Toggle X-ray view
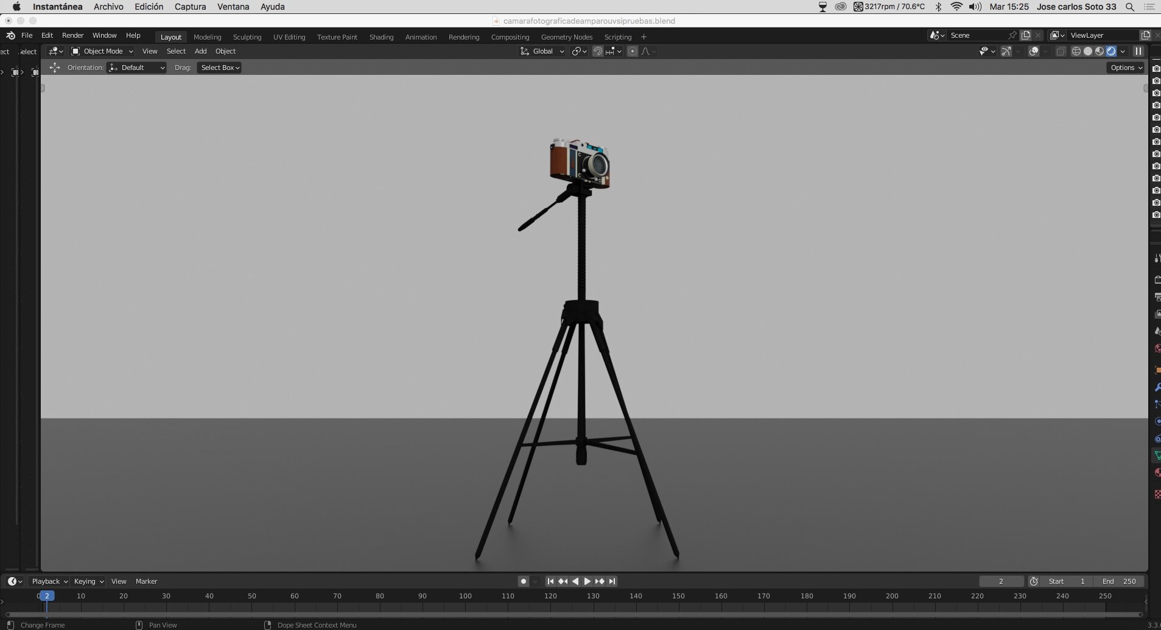The image size is (1161, 630). 1061,51
